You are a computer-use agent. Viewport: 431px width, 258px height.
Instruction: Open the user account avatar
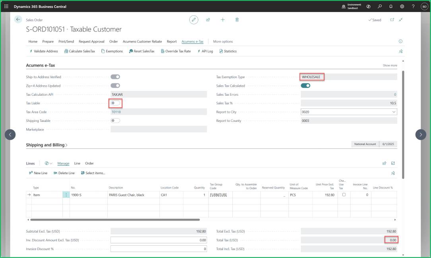(x=424, y=7)
